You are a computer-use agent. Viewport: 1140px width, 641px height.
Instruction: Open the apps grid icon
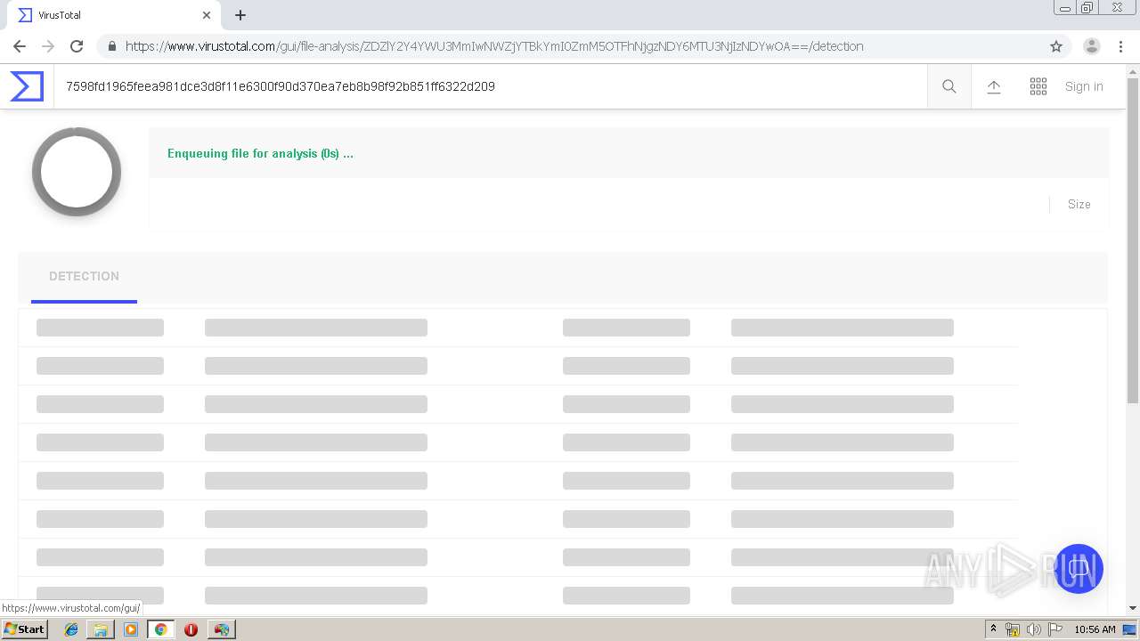pos(1038,86)
